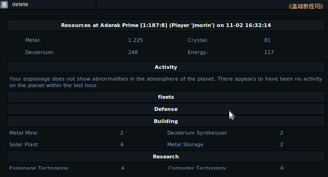Image resolution: width=328 pixels, height=177 pixels.
Task: Click the Deuterium Synthesizer entry
Action: pyautogui.click(x=197, y=133)
